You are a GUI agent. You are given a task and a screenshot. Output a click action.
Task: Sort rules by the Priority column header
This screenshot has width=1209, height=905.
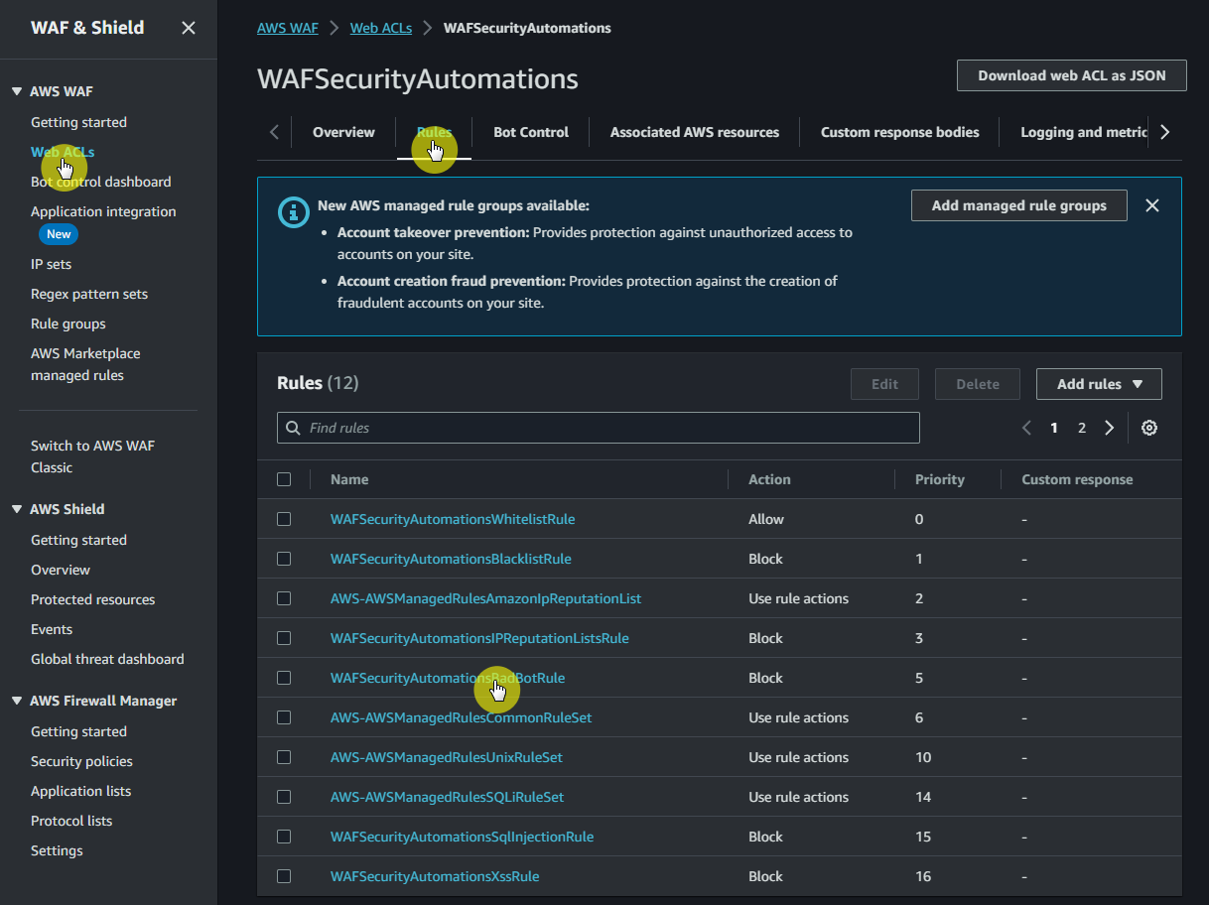[x=940, y=479]
